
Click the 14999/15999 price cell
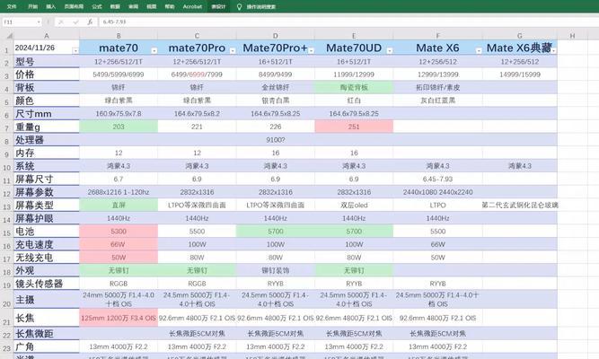[x=520, y=74]
